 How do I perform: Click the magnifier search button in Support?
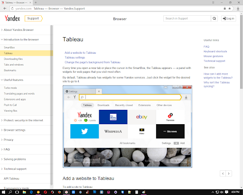(214, 19)
